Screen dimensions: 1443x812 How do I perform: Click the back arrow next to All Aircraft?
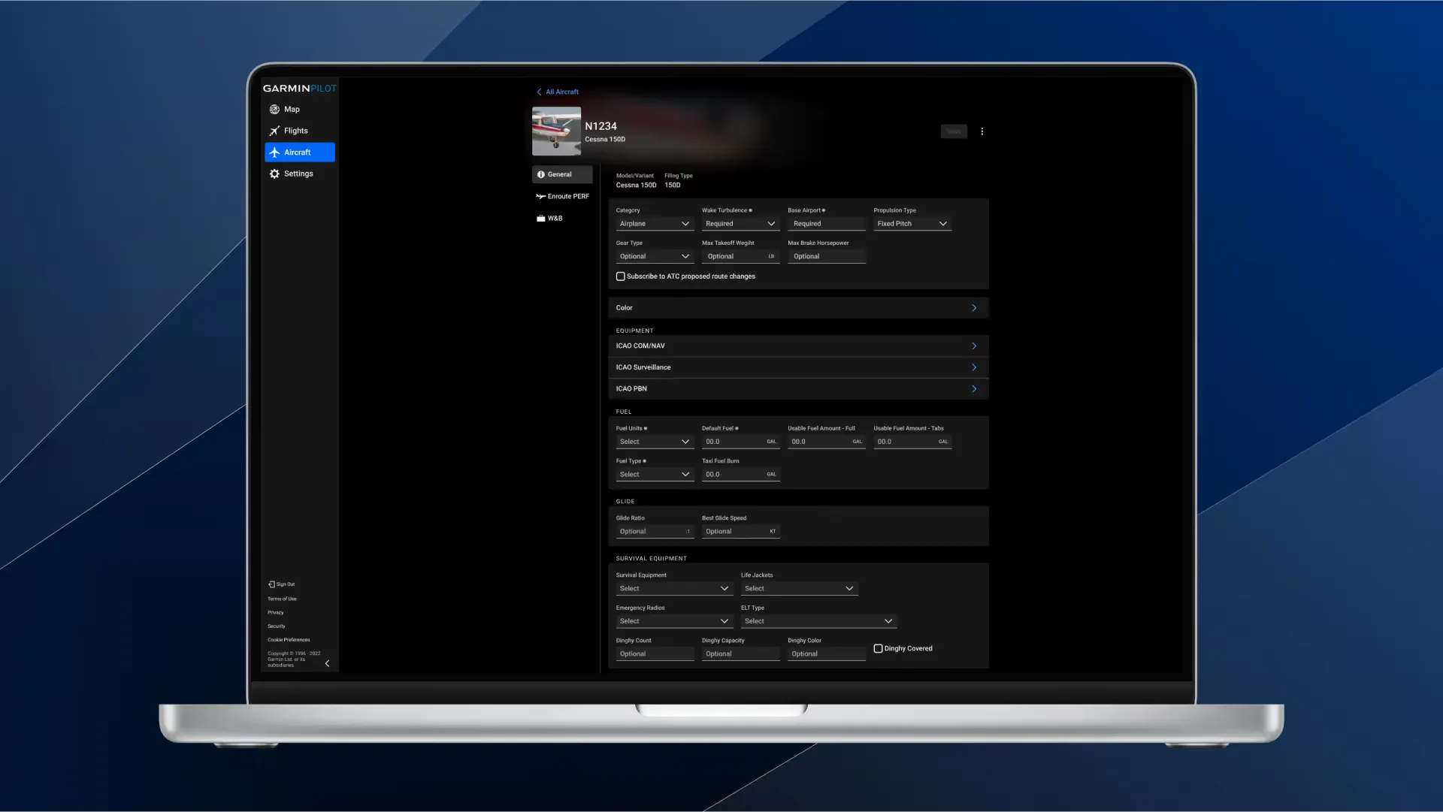[539, 92]
